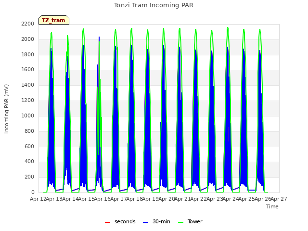This screenshot has height=231, width=308.
Task: Click the 400 y-axis tick label
Action: (29, 162)
